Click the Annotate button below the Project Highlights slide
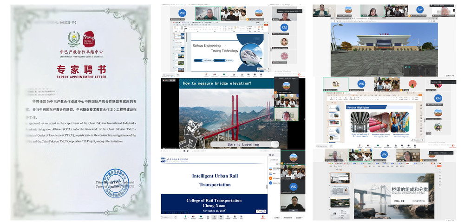 tap(417, 140)
